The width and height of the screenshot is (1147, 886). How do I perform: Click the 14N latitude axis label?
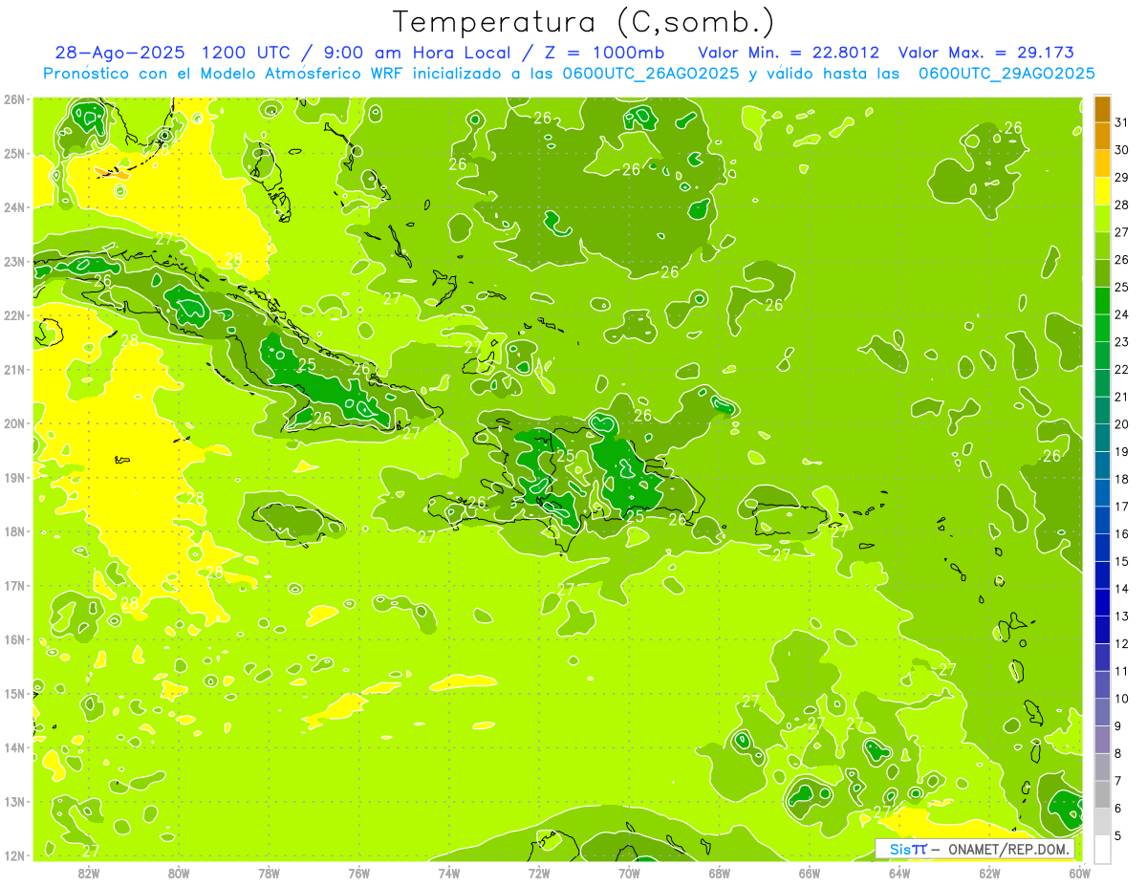tap(14, 747)
